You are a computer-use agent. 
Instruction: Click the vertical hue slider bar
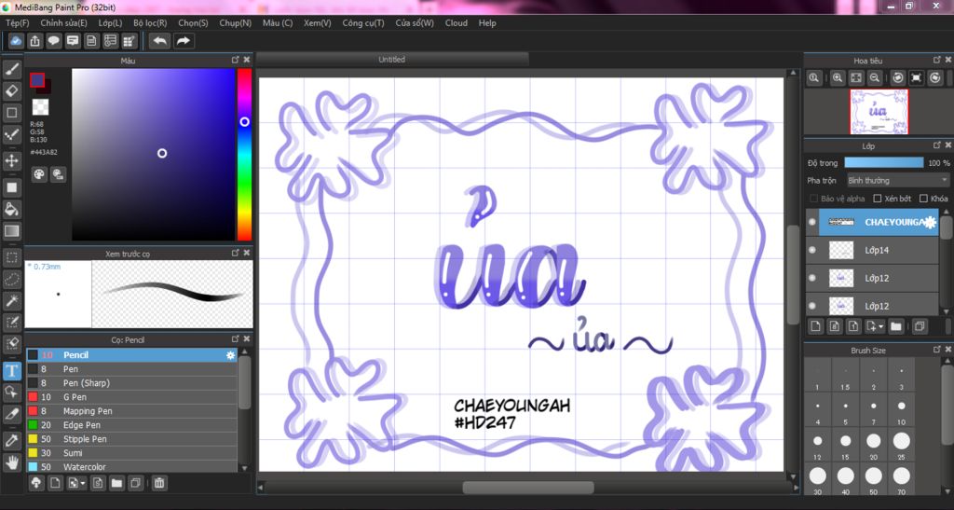pos(245,154)
